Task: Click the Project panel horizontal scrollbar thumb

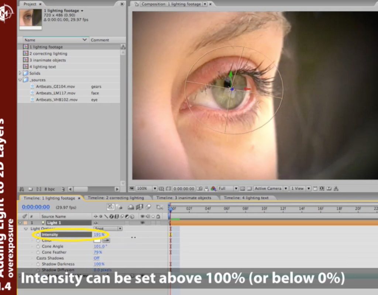Action: (x=80, y=189)
